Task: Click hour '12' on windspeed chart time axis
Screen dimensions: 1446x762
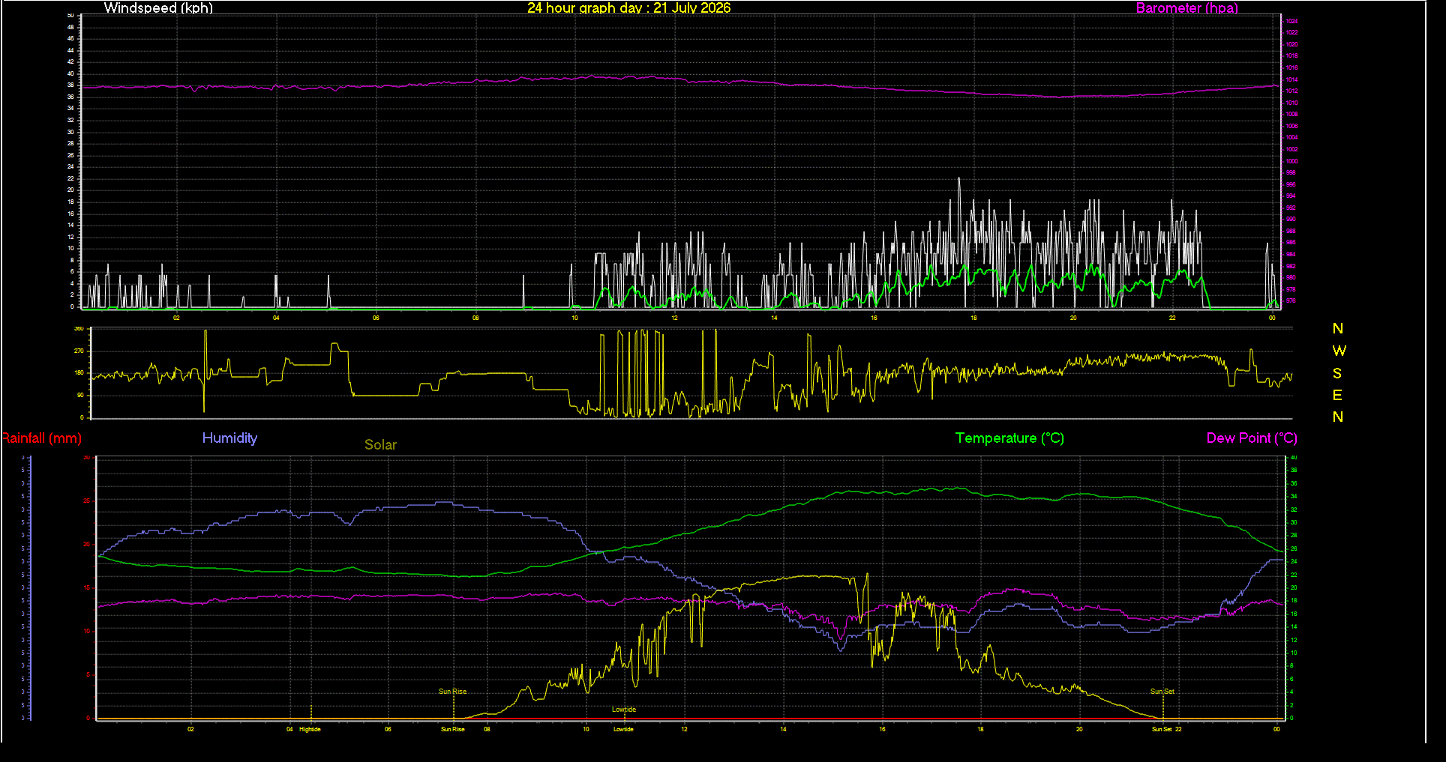Action: pyautogui.click(x=674, y=318)
